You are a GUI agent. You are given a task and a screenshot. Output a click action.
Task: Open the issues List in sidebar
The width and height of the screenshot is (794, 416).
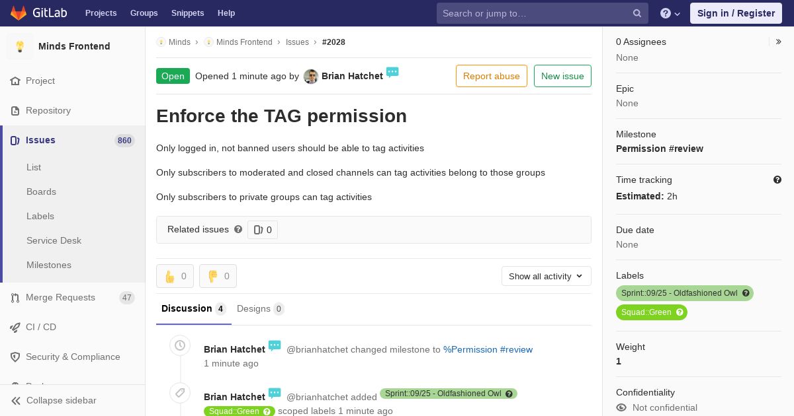click(x=34, y=168)
